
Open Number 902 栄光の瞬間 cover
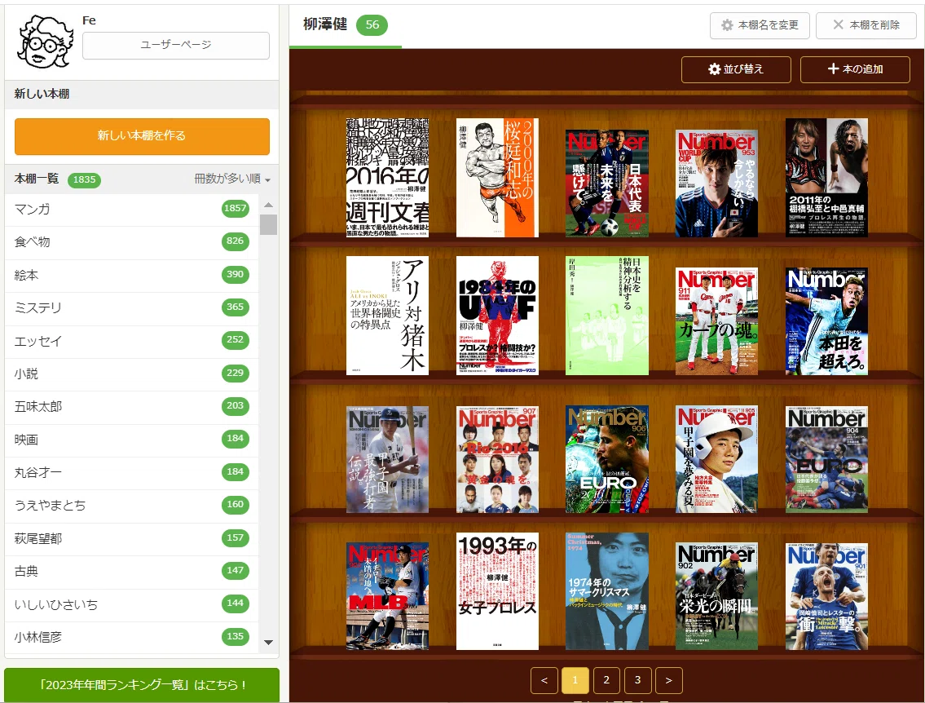pos(716,597)
